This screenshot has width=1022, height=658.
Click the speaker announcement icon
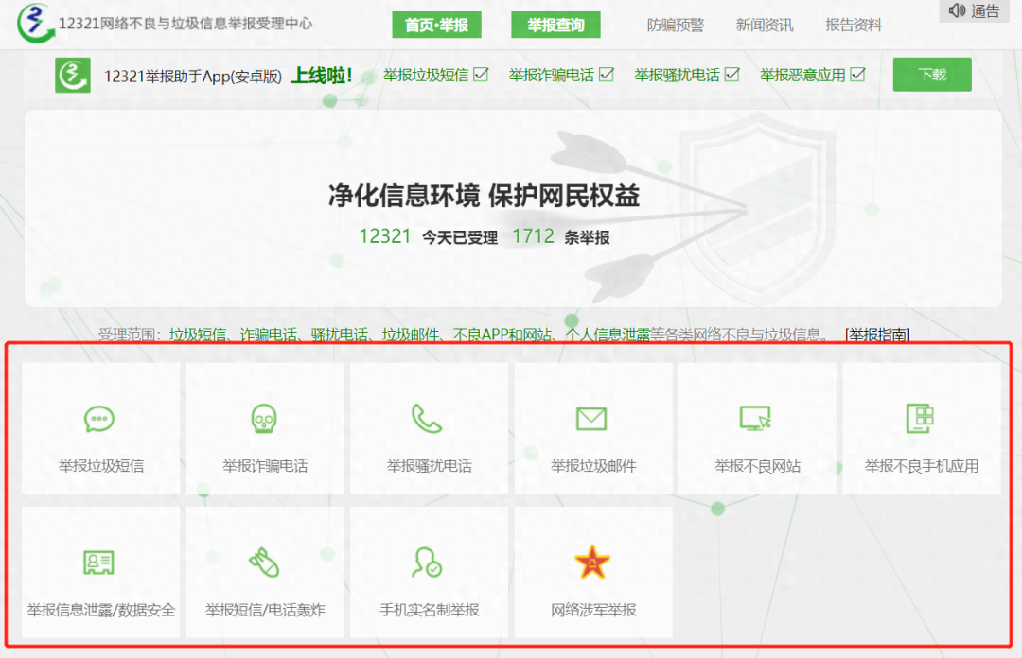point(957,10)
